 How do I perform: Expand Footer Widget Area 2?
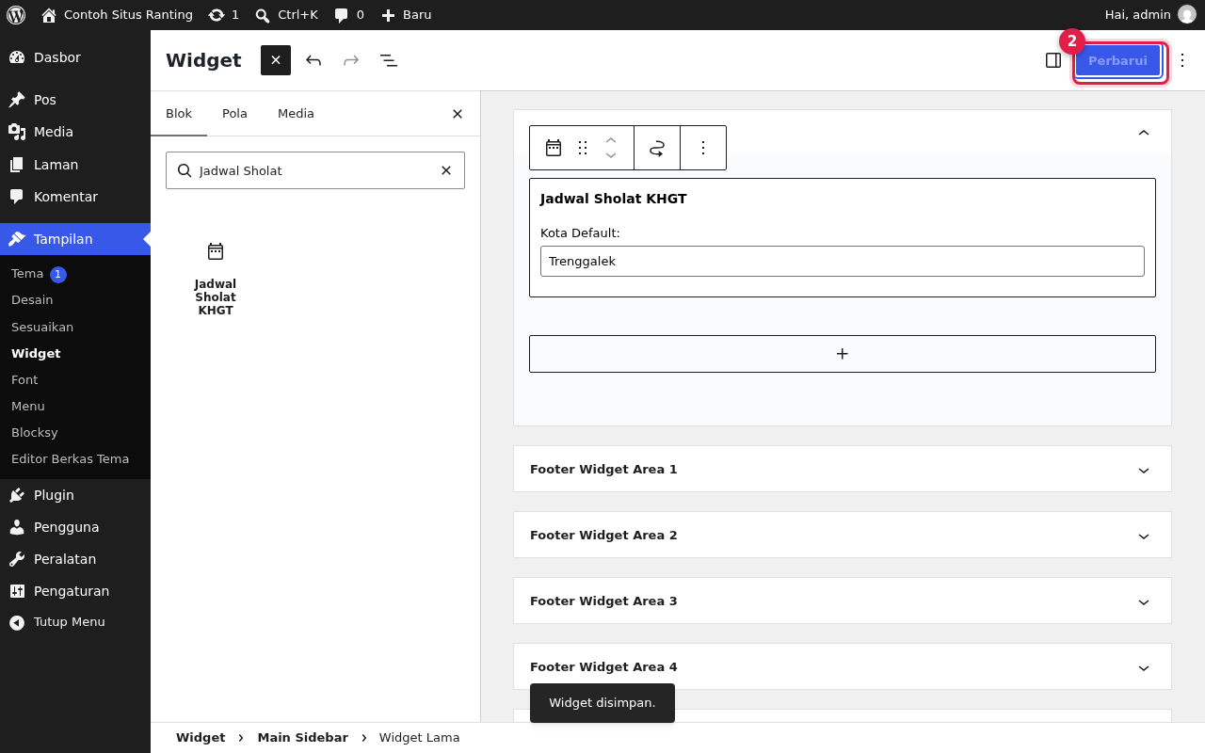[843, 535]
